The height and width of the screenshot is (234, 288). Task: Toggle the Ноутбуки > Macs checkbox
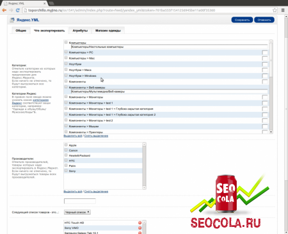pyautogui.click(x=66, y=70)
